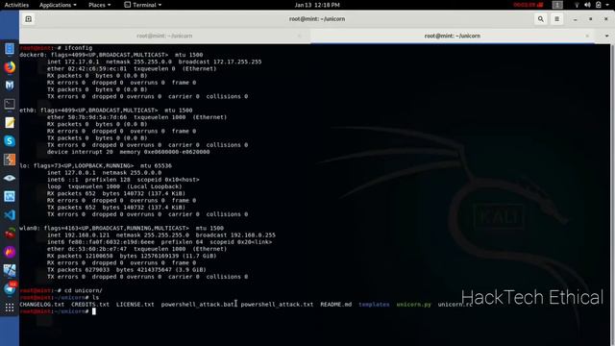Click the 'cd unicorn/' command text
The width and height of the screenshot is (615, 346).
click(x=84, y=290)
